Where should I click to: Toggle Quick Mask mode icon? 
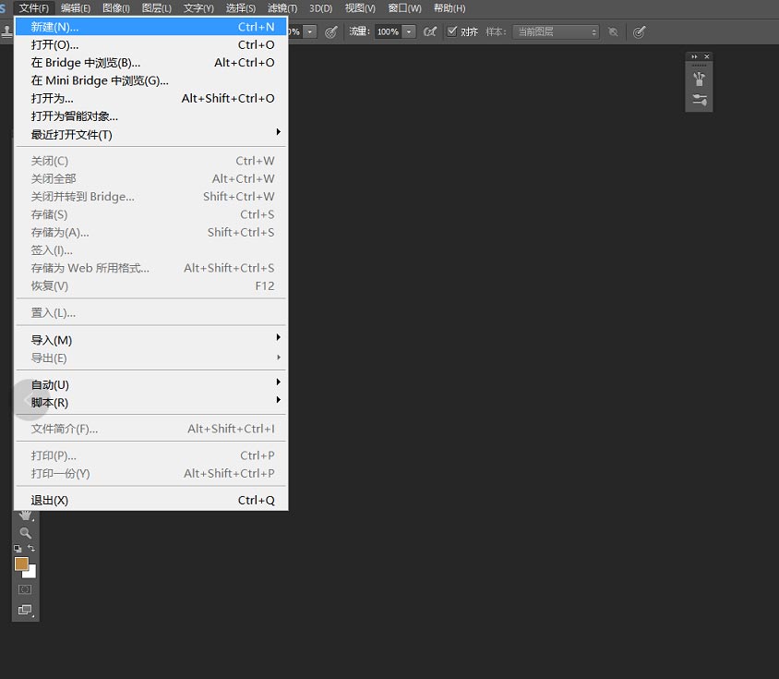(x=25, y=589)
